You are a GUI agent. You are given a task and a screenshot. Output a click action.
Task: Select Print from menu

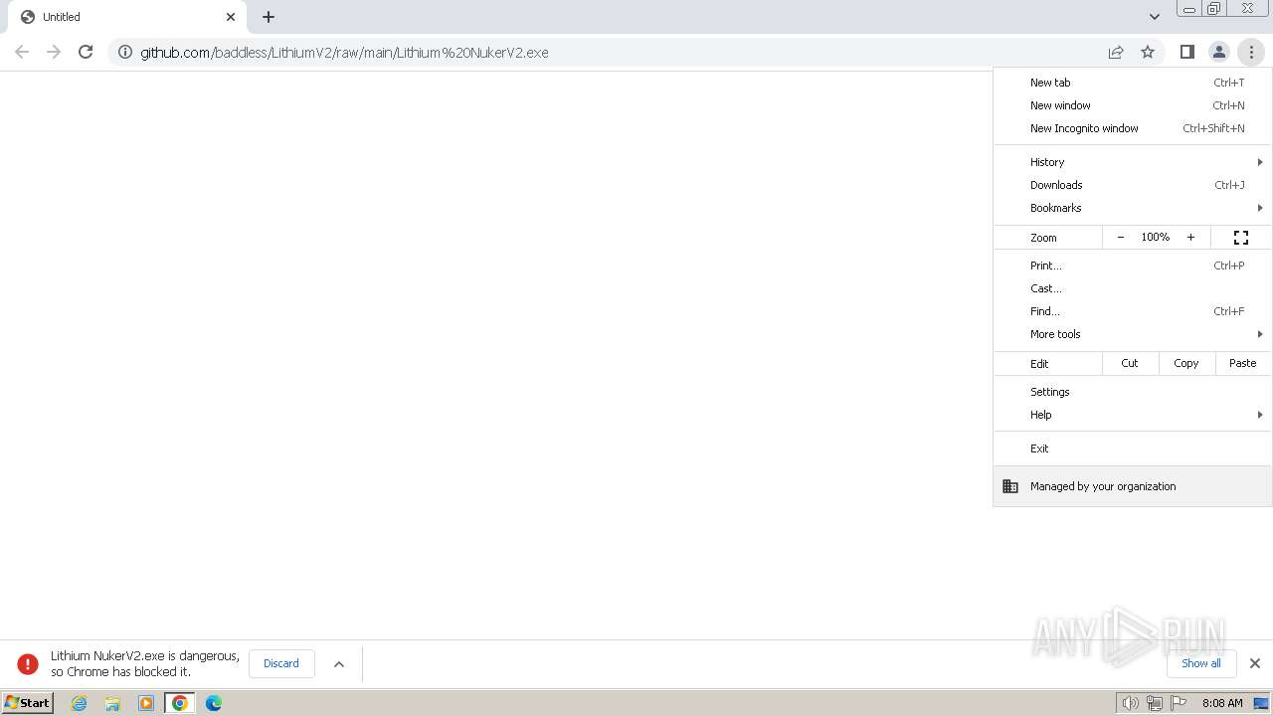1133,266
